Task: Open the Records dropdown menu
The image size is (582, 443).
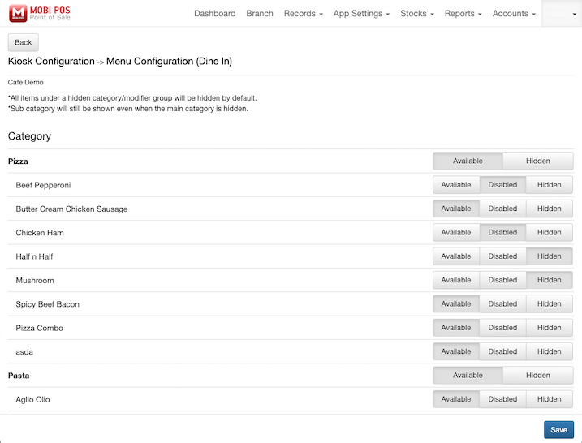Action: (x=303, y=14)
